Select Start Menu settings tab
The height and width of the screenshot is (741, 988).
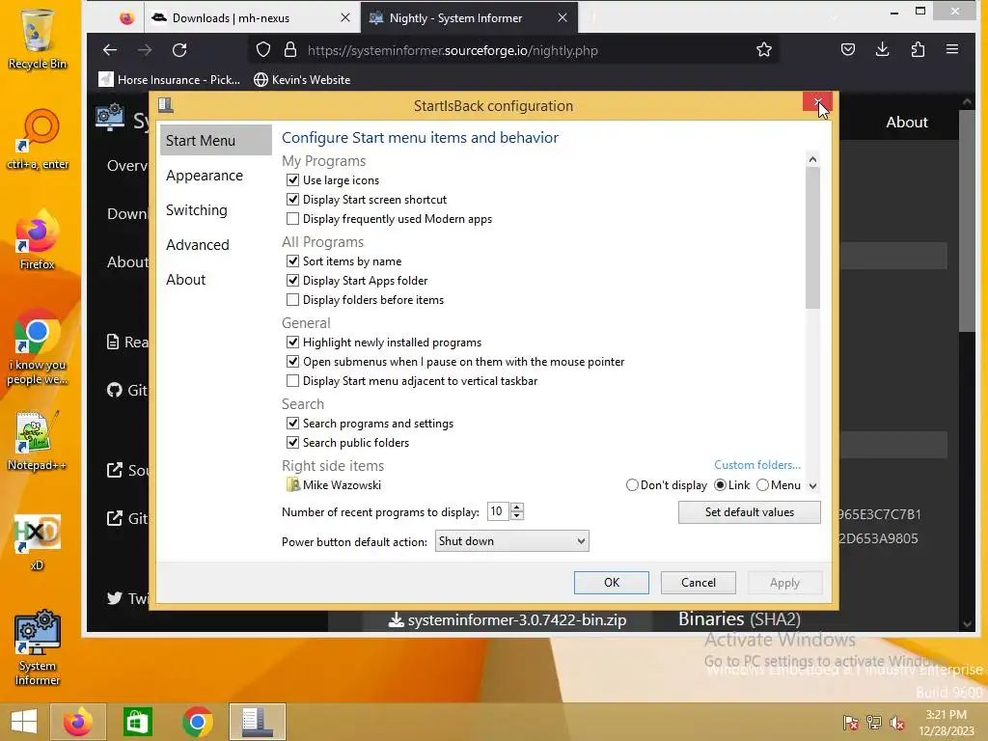pos(215,141)
